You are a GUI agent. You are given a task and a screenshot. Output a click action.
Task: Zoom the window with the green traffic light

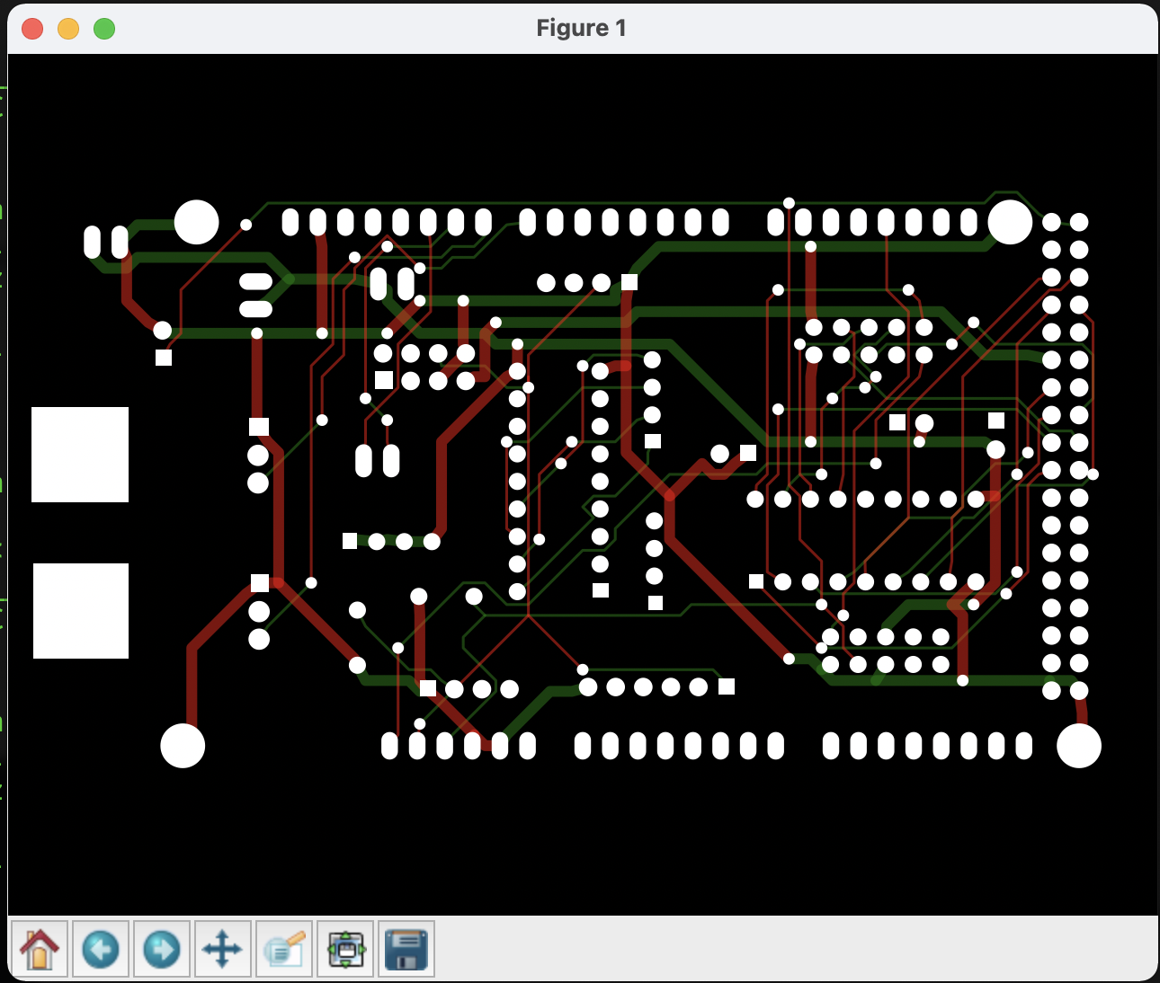(103, 28)
